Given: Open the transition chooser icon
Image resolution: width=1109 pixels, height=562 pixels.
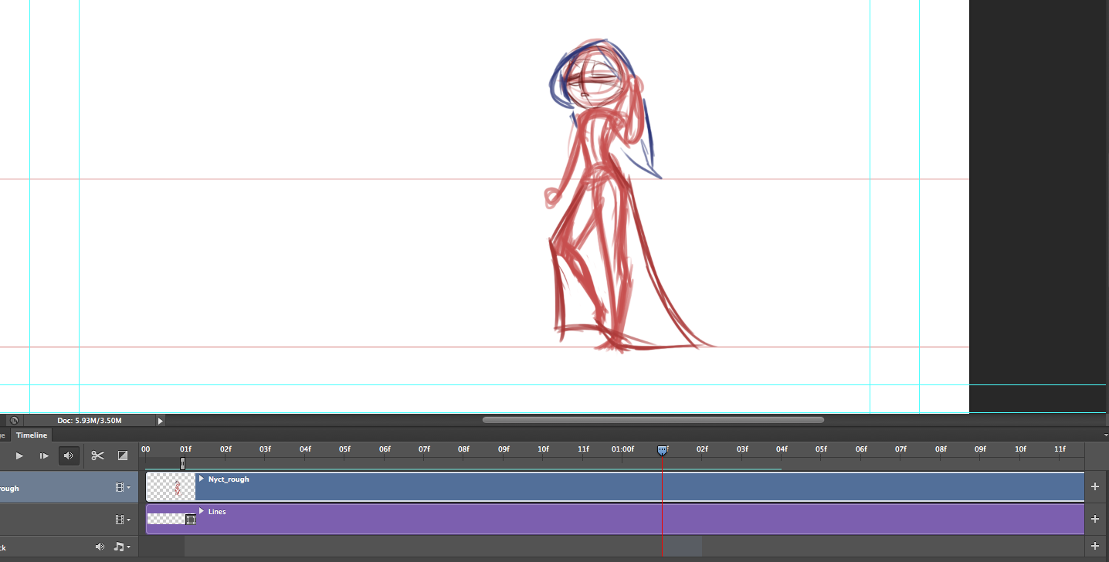Looking at the screenshot, I should tap(122, 455).
